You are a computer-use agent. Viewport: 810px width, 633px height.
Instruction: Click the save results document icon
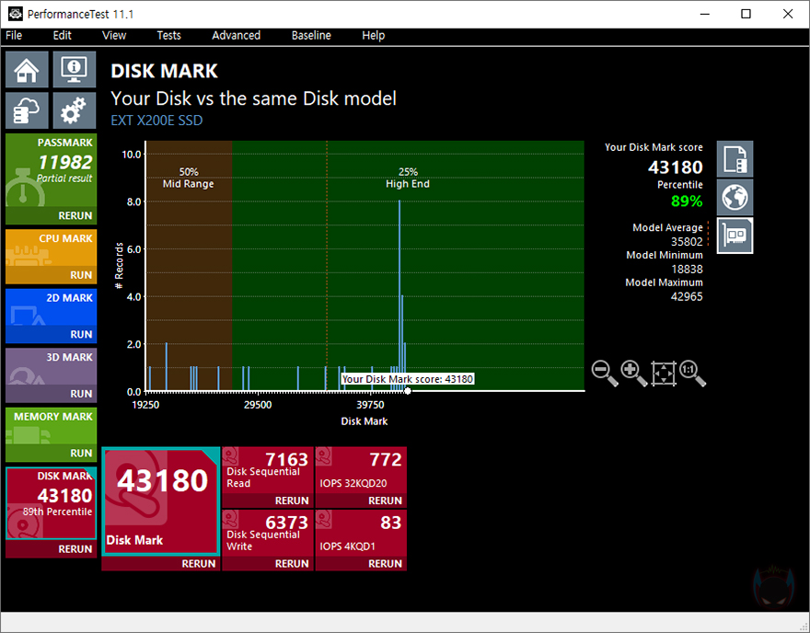(735, 159)
